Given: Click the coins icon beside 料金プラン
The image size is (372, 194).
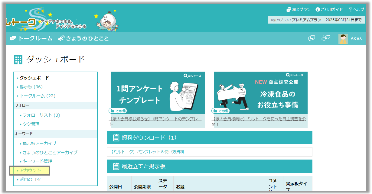Looking at the screenshot, I should (289, 10).
